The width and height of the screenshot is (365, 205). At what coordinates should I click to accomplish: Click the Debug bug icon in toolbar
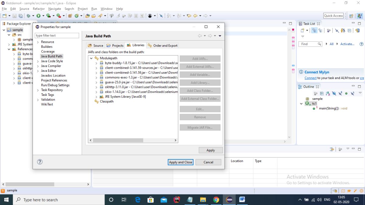pyautogui.click(x=29, y=16)
